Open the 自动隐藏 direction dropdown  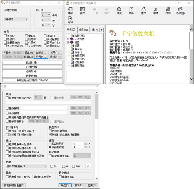pos(82,155)
